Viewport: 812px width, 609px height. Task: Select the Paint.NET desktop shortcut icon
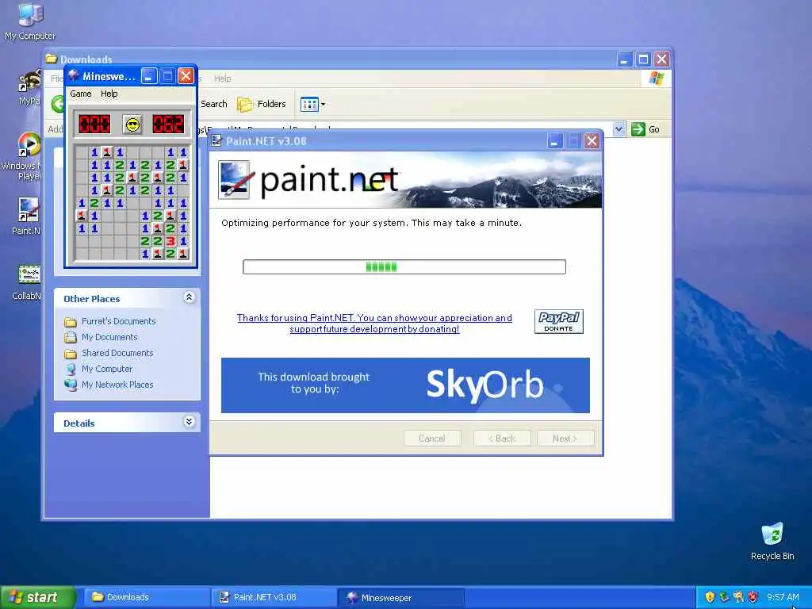point(27,216)
